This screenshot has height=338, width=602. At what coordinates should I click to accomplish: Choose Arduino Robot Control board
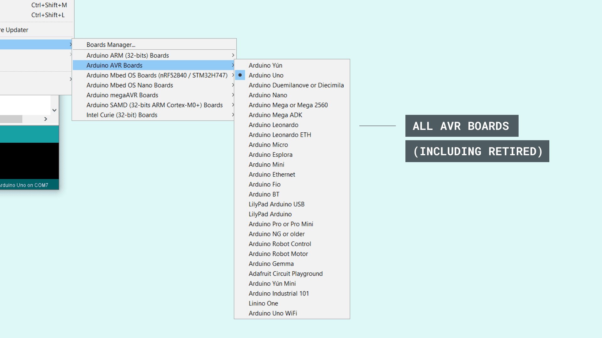280,244
